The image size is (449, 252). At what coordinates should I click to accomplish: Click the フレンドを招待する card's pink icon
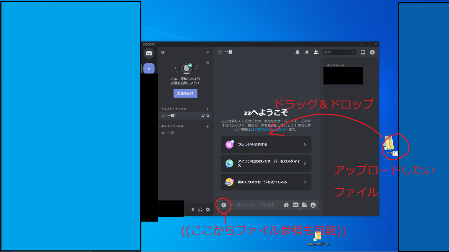pos(229,145)
